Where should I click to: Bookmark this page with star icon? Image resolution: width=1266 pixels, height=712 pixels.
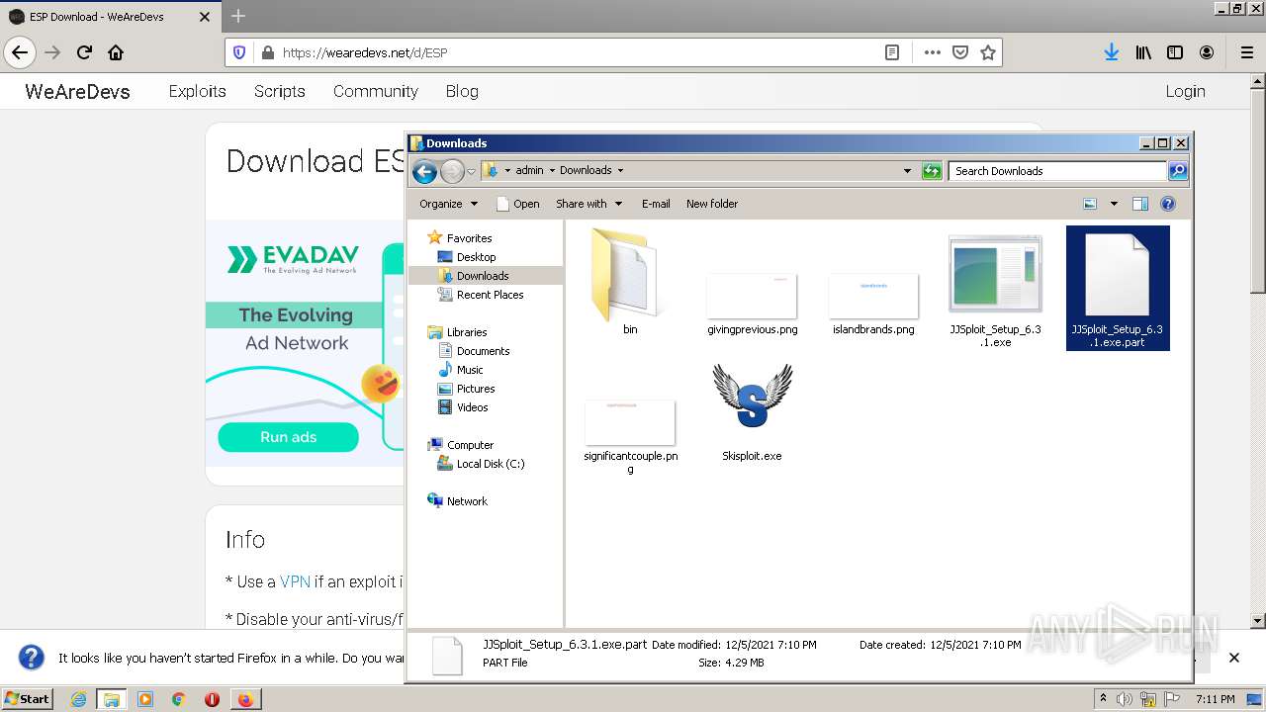(x=987, y=52)
